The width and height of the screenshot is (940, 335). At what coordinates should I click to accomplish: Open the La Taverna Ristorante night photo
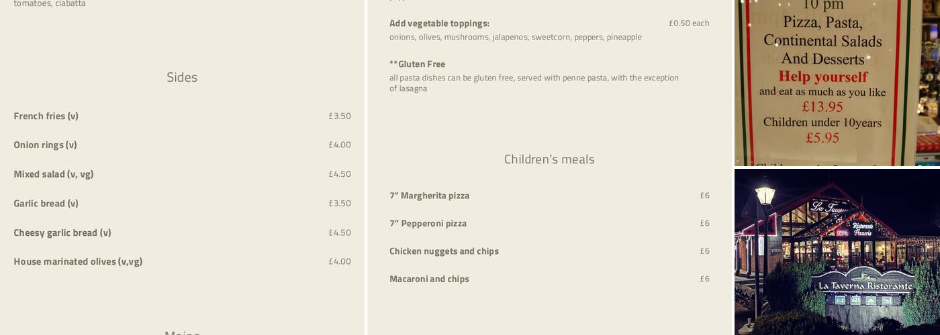[x=836, y=251]
